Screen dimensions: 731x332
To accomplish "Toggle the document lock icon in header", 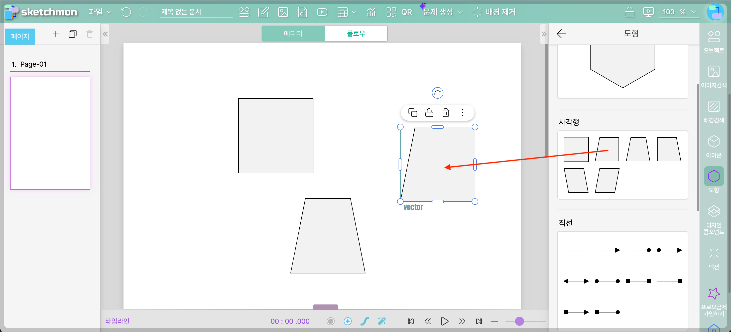I will [x=629, y=12].
